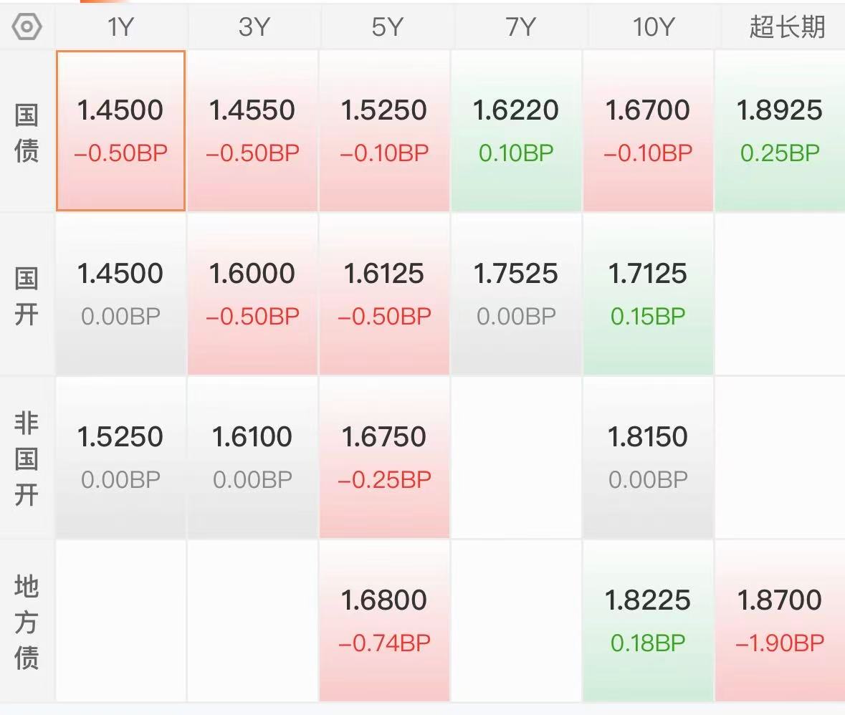Click the 国债 row label
The height and width of the screenshot is (715, 845).
27,133
